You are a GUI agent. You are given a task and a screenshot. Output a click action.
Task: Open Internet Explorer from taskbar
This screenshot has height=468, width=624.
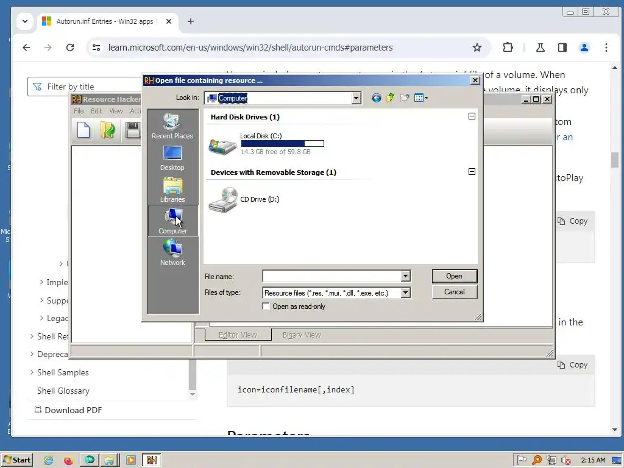click(x=48, y=461)
